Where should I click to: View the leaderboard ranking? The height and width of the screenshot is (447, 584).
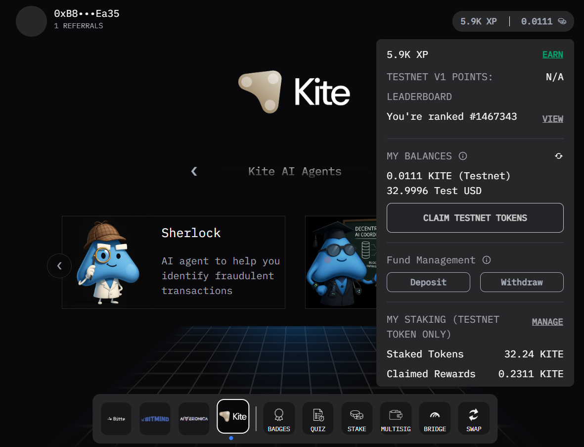[552, 119]
